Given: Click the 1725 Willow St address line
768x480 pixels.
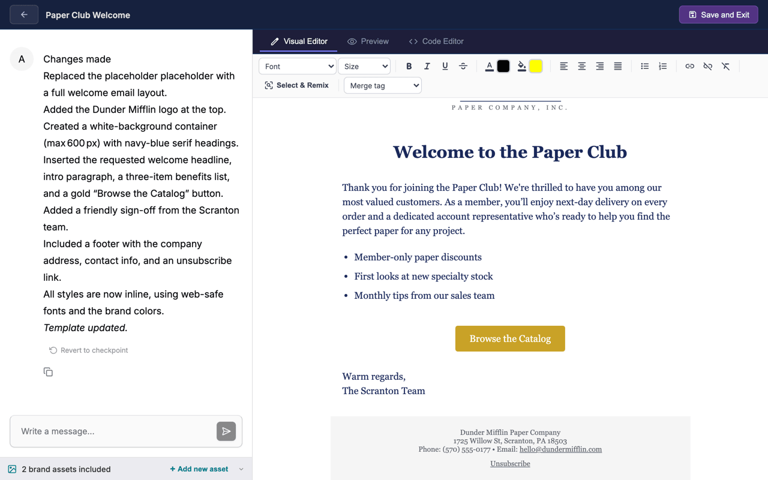Looking at the screenshot, I should tap(510, 441).
